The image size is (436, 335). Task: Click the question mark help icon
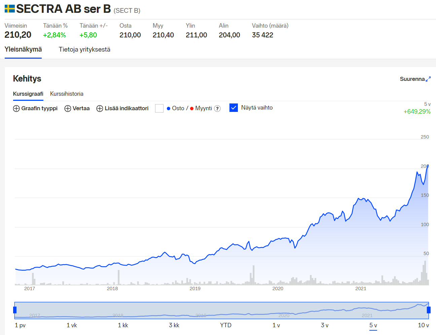[x=217, y=109]
